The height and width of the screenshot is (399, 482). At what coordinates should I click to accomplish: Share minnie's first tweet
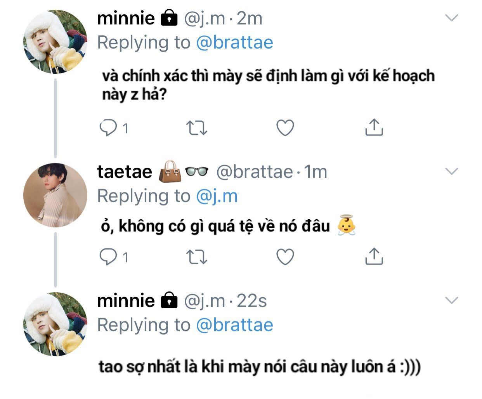click(374, 127)
